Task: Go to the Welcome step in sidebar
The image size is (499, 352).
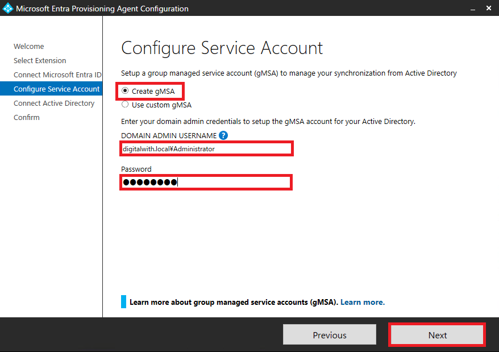Action: click(29, 47)
